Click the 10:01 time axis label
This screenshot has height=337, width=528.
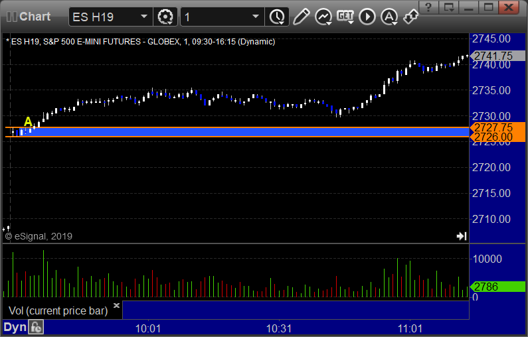tap(148, 328)
